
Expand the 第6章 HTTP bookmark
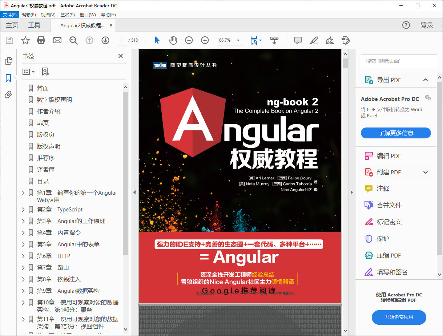23,256
